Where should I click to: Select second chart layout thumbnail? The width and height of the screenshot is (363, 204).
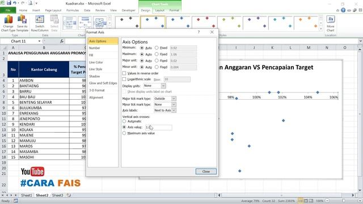pyautogui.click(x=85, y=23)
